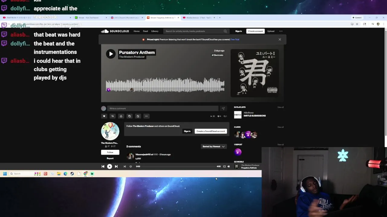
Task: Click the cast icon in the player bar
Action: pos(224,166)
